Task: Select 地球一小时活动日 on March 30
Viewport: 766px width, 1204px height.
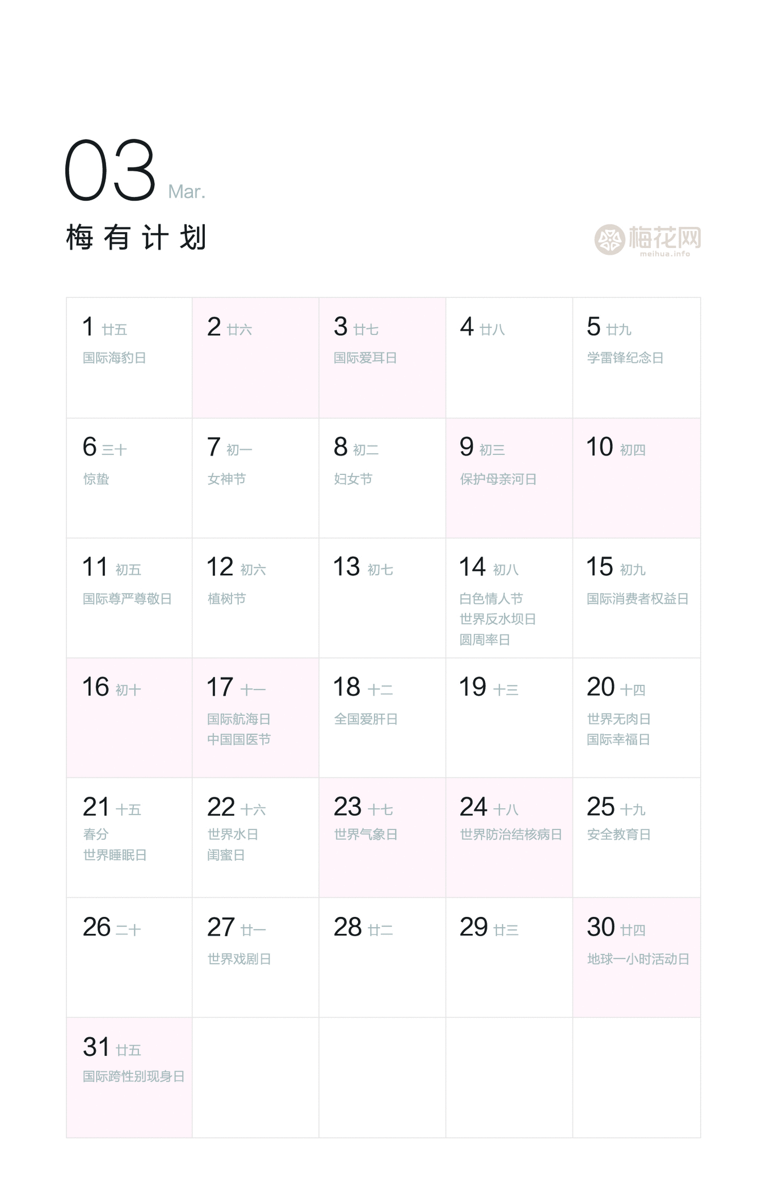Action: [x=638, y=959]
